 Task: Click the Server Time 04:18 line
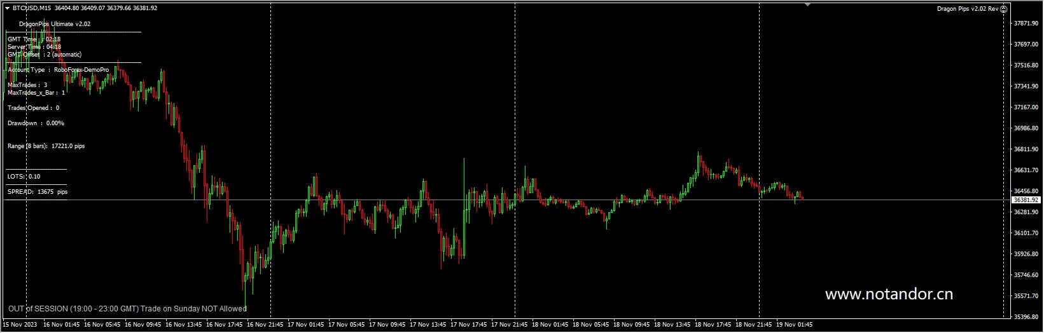tap(34, 47)
